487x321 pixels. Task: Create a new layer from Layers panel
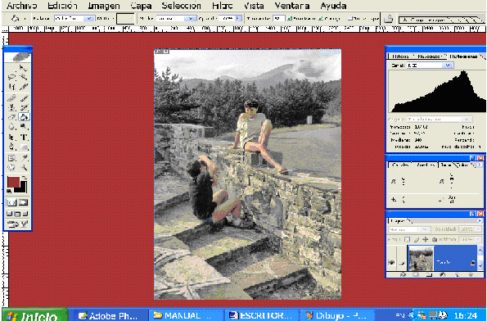click(x=458, y=274)
